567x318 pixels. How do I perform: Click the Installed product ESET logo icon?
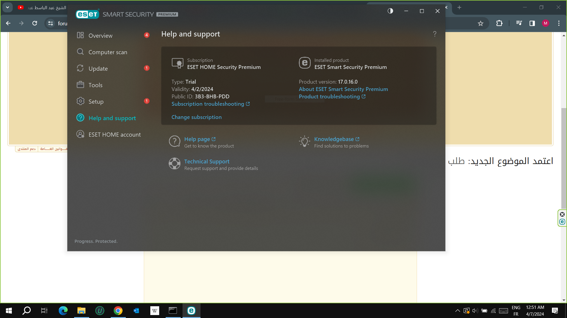tap(305, 63)
